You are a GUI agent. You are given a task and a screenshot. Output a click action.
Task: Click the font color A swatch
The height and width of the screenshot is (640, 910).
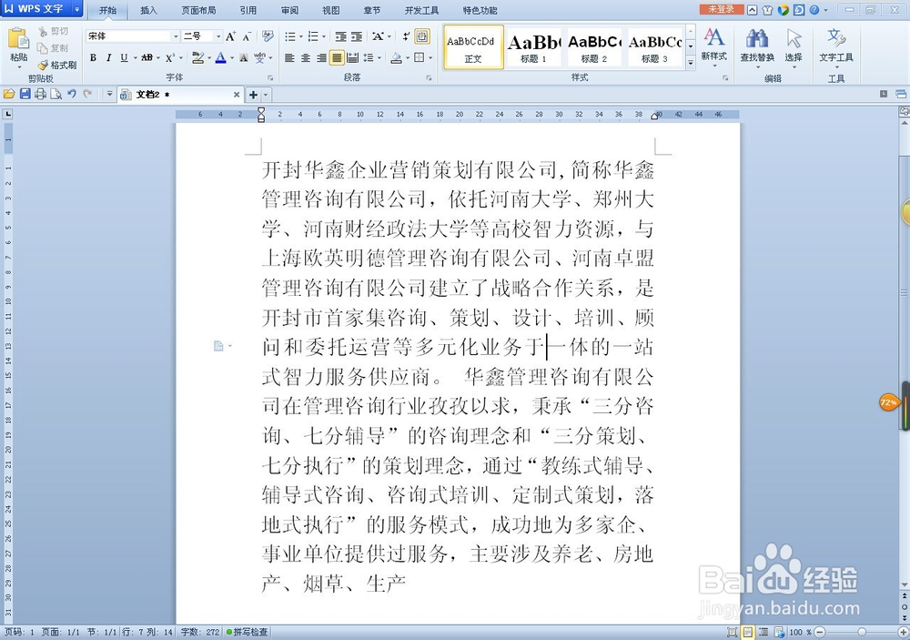220,57
